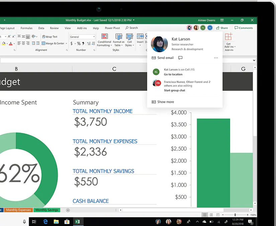Open the text orientation options
The image size is (276, 226).
tap(34, 36)
